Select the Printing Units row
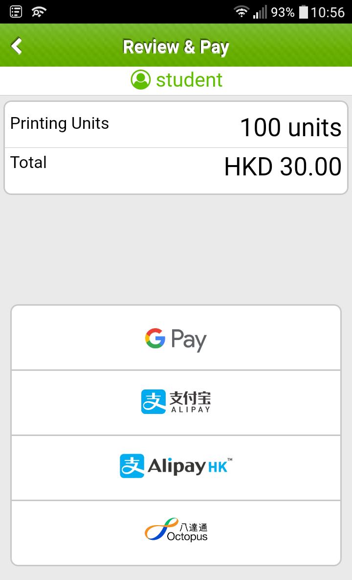Viewport: 352px width, 580px height. point(176,125)
